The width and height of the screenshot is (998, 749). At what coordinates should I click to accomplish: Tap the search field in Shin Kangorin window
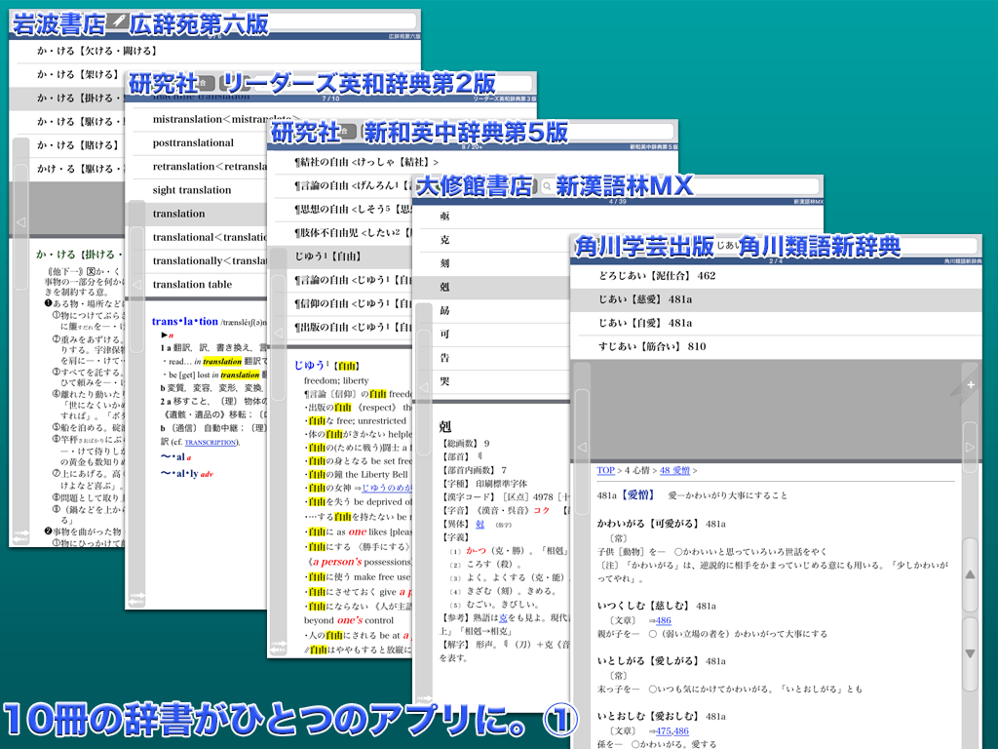681,186
